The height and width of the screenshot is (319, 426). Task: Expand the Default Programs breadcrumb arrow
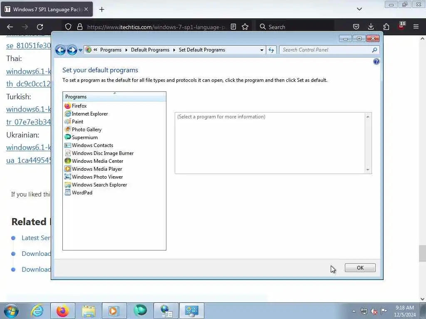click(x=174, y=50)
